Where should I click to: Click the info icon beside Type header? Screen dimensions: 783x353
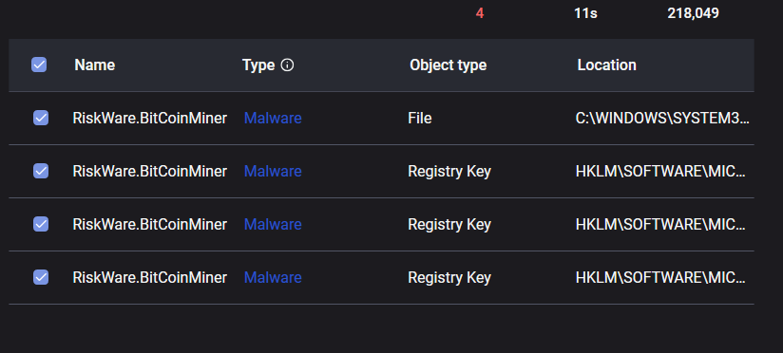point(287,65)
